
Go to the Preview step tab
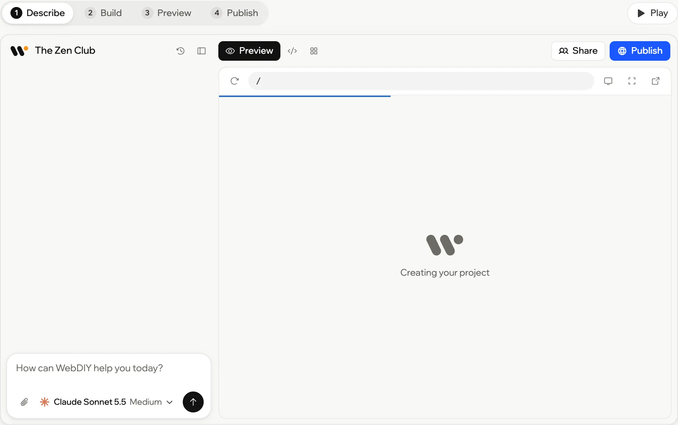(x=167, y=13)
